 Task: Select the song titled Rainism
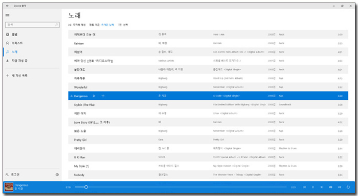pos(79,43)
